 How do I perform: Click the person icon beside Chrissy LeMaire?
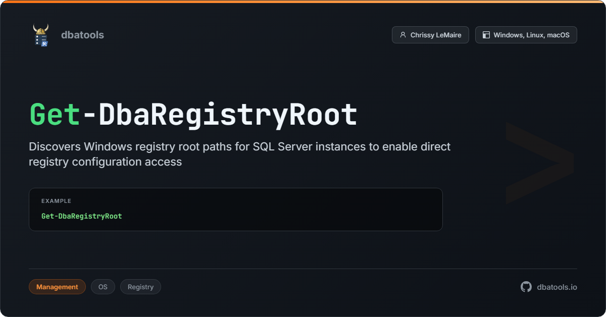[x=403, y=35]
